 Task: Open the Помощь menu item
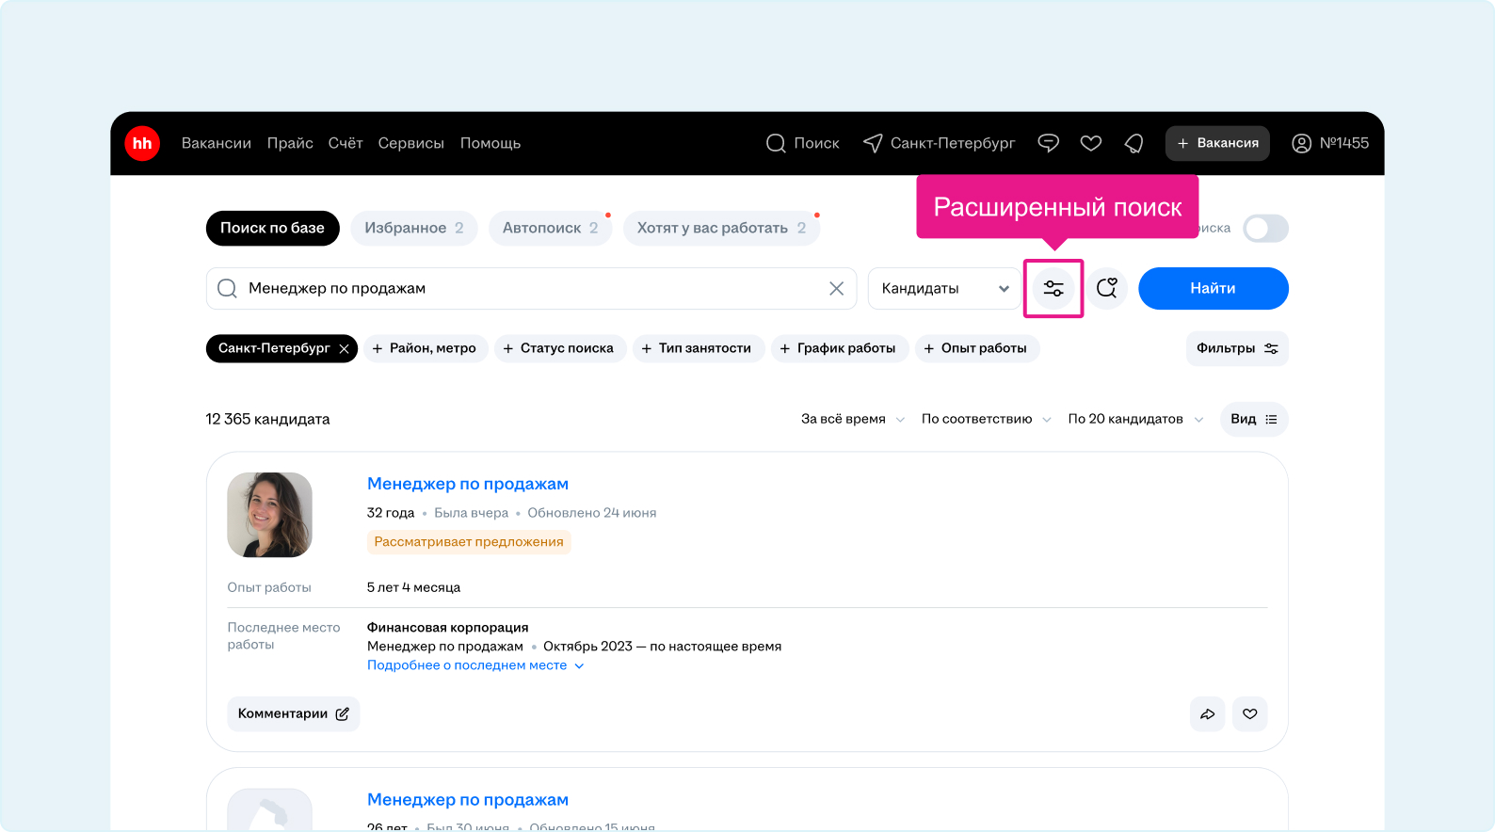pyautogui.click(x=490, y=143)
